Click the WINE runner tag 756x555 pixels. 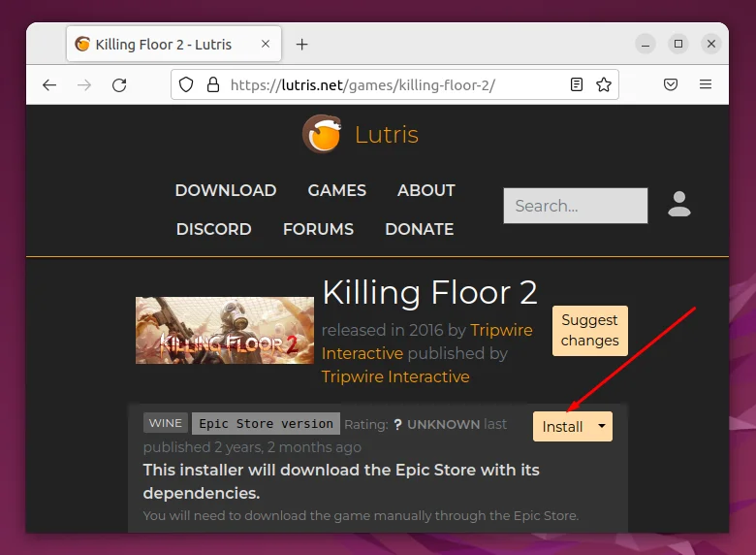166,423
